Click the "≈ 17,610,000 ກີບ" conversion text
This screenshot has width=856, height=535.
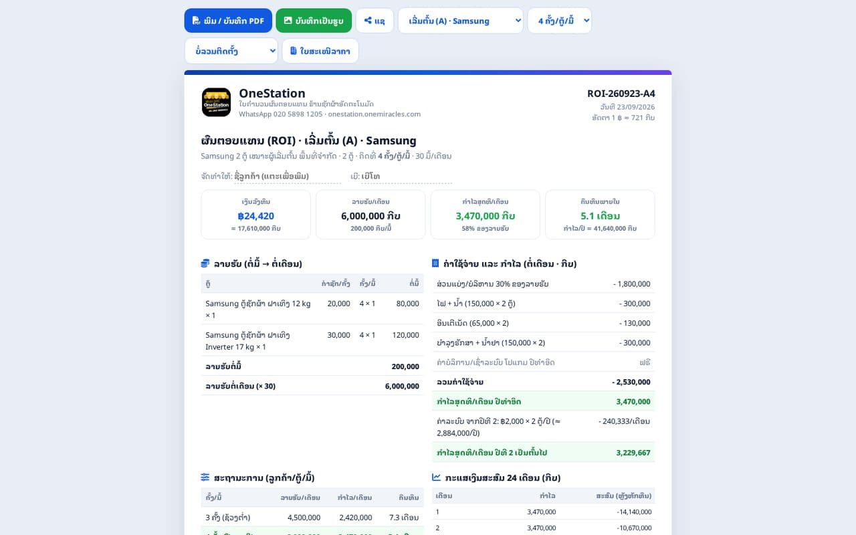pos(256,229)
